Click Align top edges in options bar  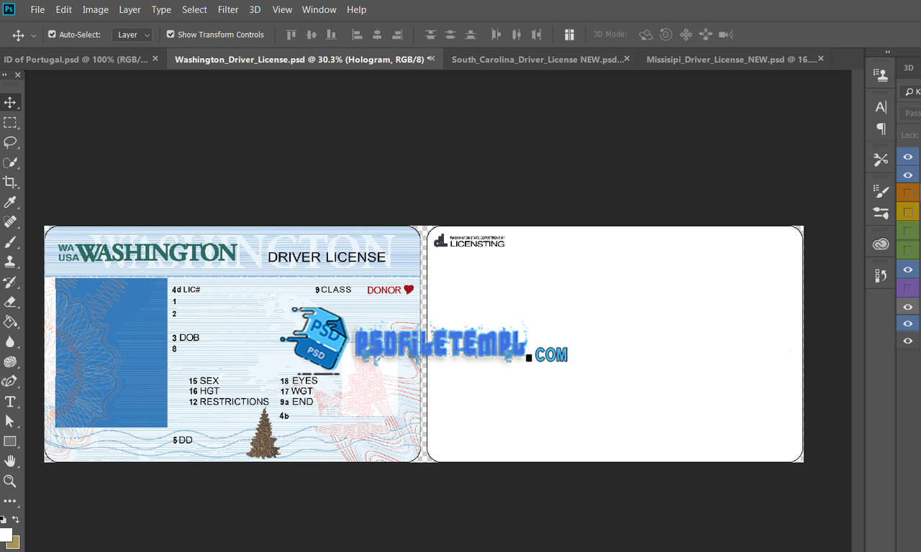coord(291,34)
